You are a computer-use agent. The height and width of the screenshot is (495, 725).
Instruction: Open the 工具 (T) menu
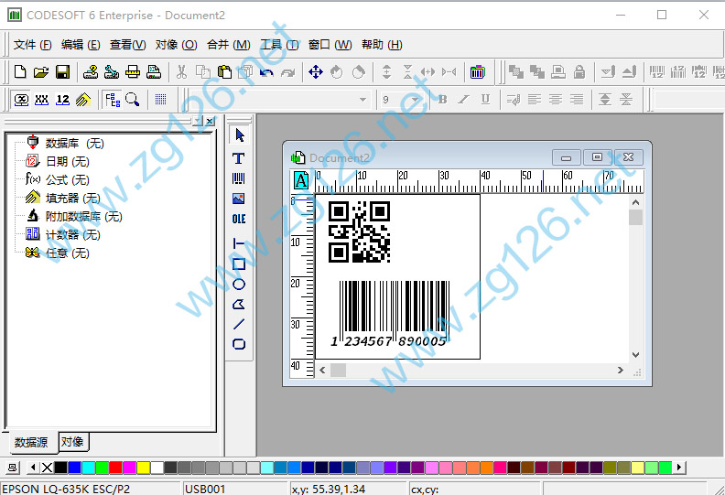[279, 45]
